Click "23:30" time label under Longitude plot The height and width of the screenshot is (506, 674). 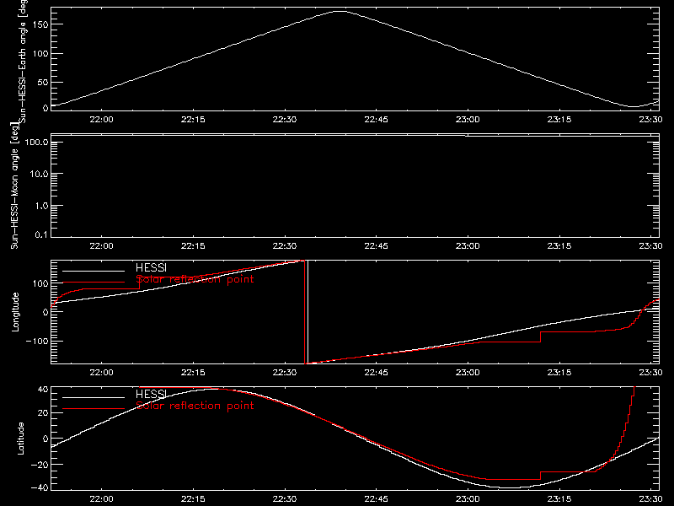point(650,372)
